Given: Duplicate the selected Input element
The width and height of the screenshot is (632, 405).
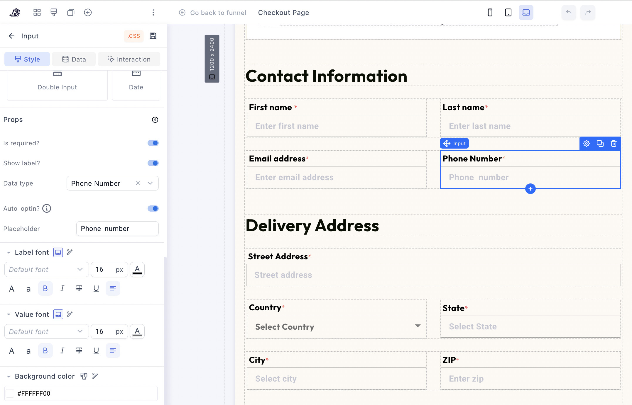Looking at the screenshot, I should tap(600, 144).
